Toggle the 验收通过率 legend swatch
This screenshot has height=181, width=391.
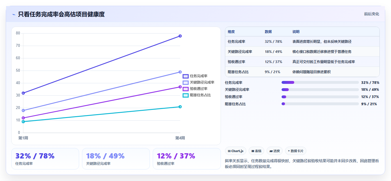click(x=185, y=89)
